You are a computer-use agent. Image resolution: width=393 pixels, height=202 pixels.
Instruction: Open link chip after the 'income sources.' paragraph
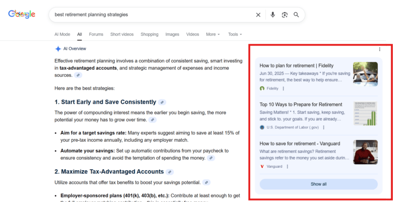point(78,75)
